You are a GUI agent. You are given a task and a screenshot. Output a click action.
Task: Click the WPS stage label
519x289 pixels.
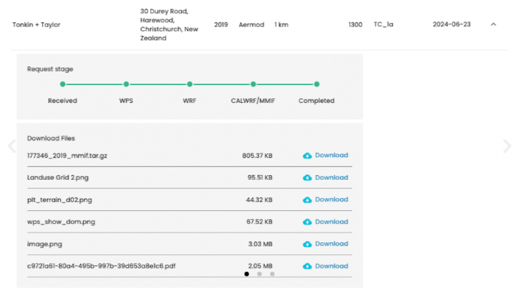(x=126, y=101)
